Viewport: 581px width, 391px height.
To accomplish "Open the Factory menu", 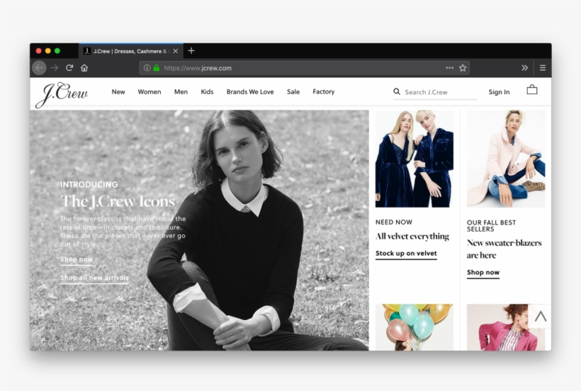I will (x=324, y=91).
